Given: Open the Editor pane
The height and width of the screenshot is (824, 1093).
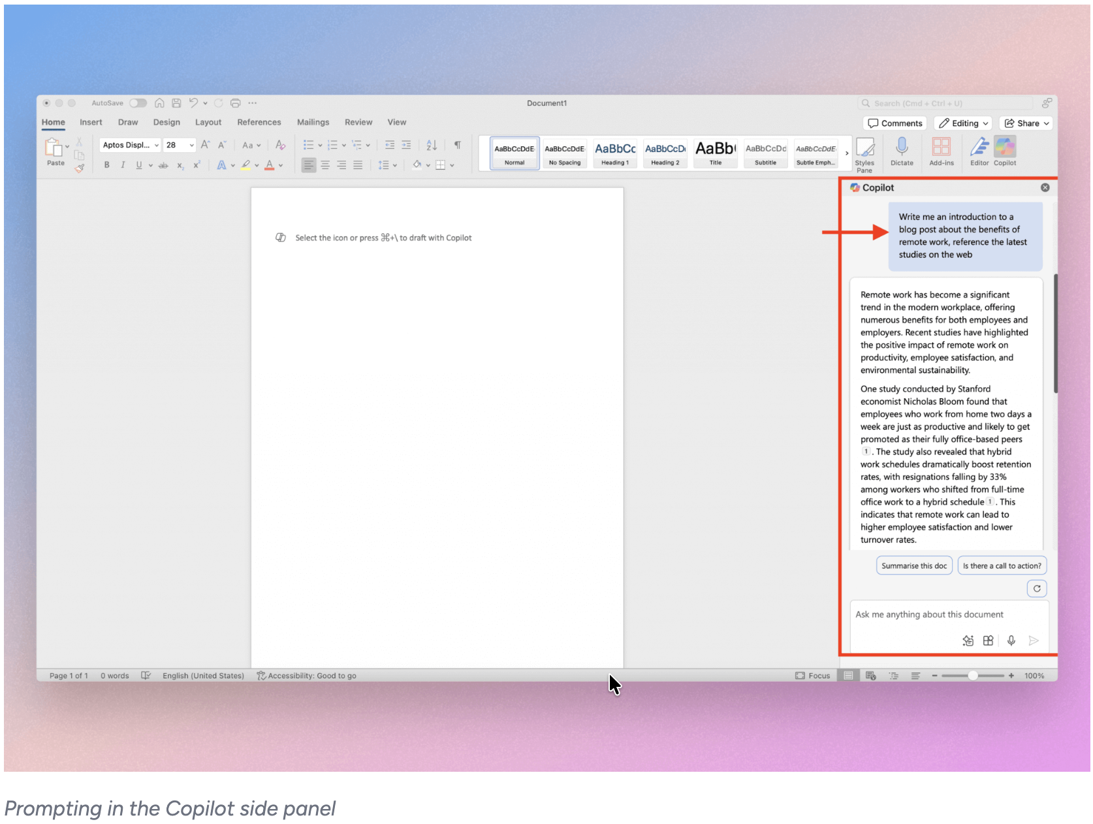Looking at the screenshot, I should coord(979,151).
